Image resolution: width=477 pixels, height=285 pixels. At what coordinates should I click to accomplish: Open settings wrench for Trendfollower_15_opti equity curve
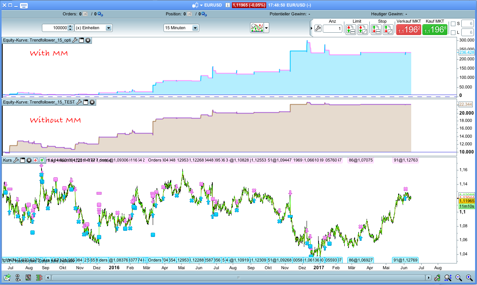75,40
